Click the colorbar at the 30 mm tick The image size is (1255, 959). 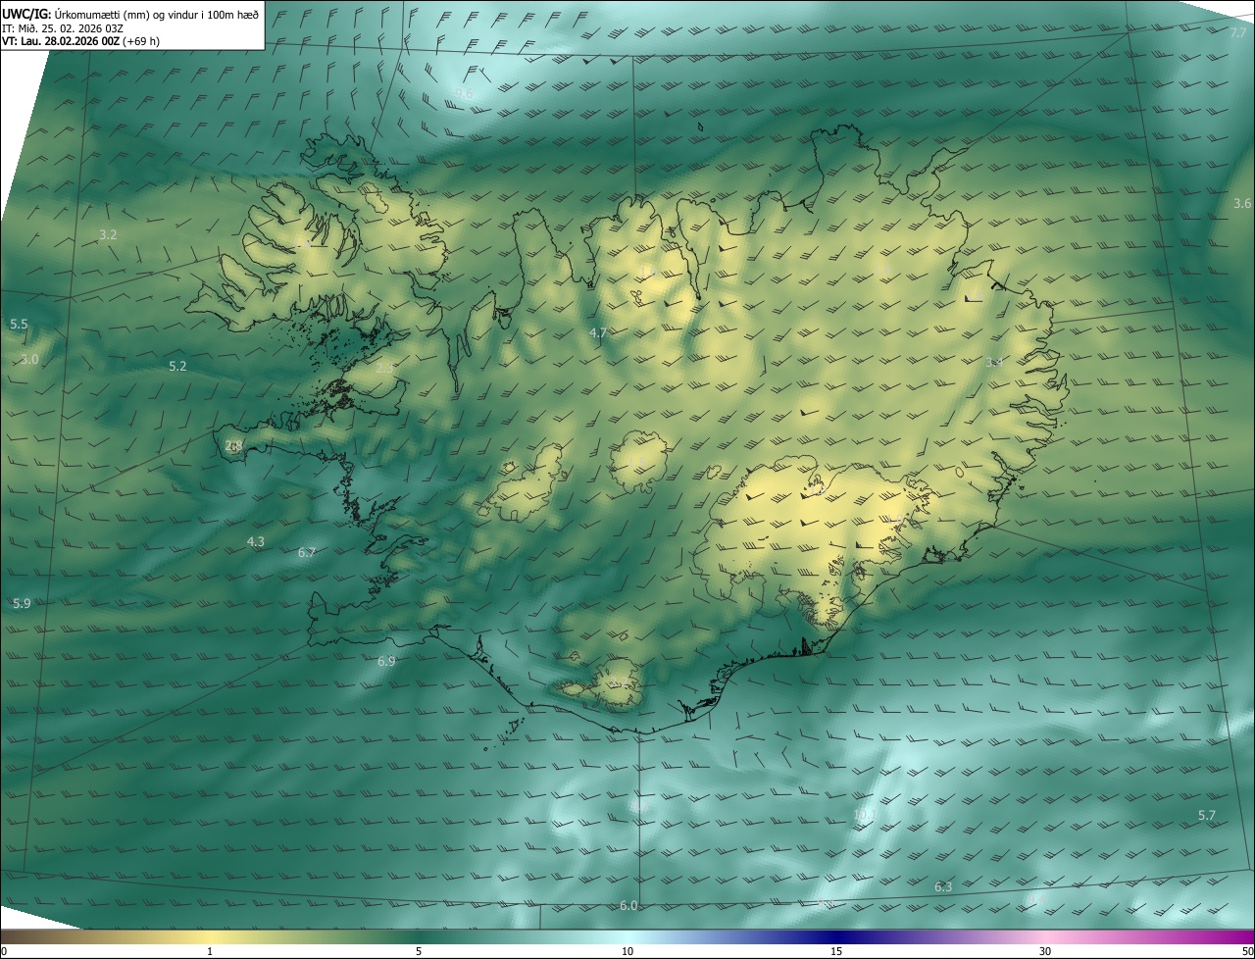[1045, 937]
